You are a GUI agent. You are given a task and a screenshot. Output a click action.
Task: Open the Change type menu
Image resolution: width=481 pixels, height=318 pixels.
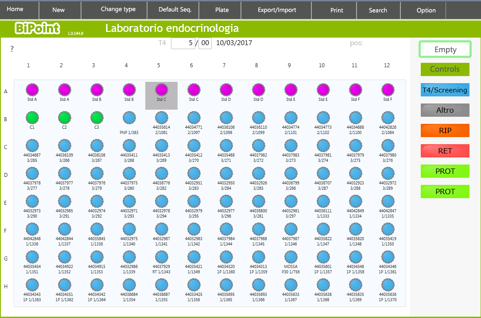coord(118,9)
